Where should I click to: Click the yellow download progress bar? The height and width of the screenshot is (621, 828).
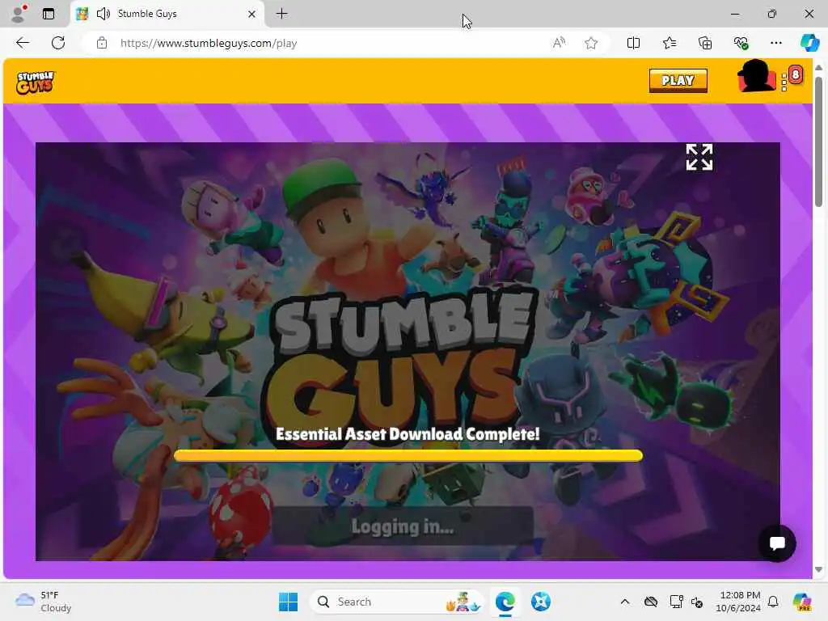(x=408, y=456)
